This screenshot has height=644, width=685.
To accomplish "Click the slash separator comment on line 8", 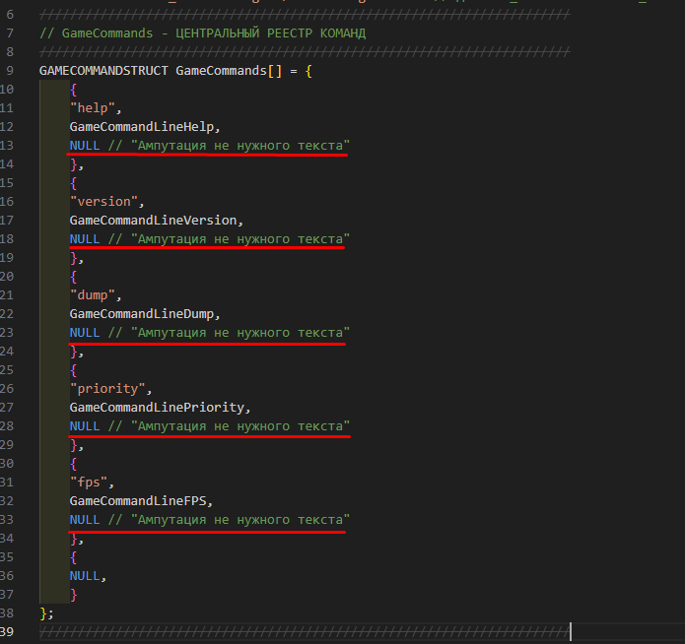I will (x=305, y=52).
